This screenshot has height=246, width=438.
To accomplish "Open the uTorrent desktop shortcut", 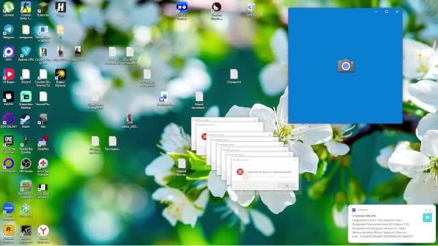I will click(x=8, y=8).
